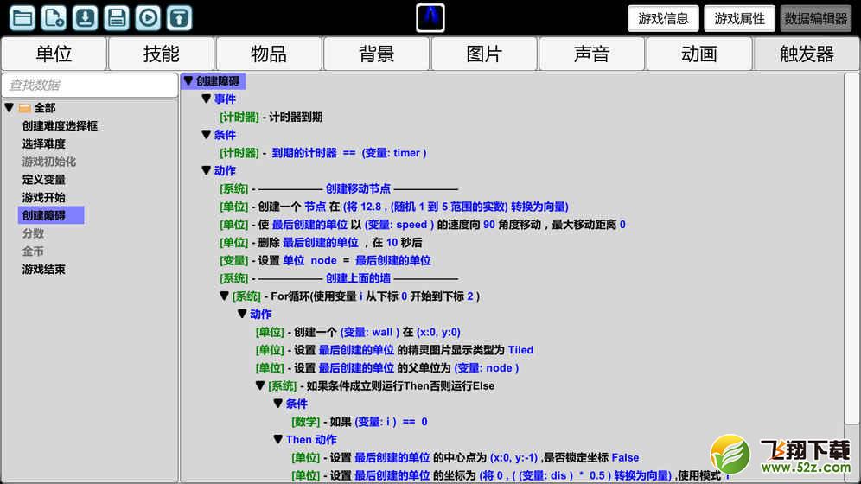
Task: Open project folder icon
Action: pos(22,17)
